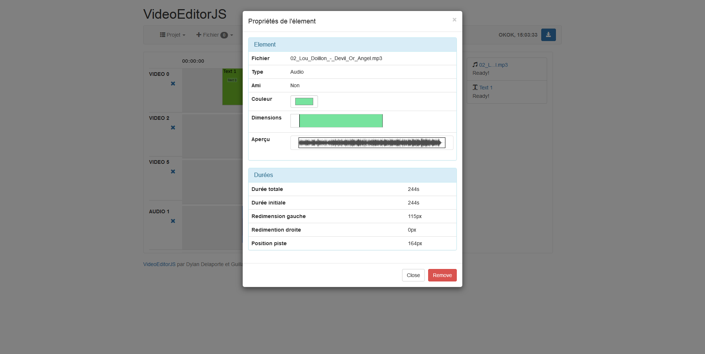Open the VideoEditorJS footer link

click(159, 264)
